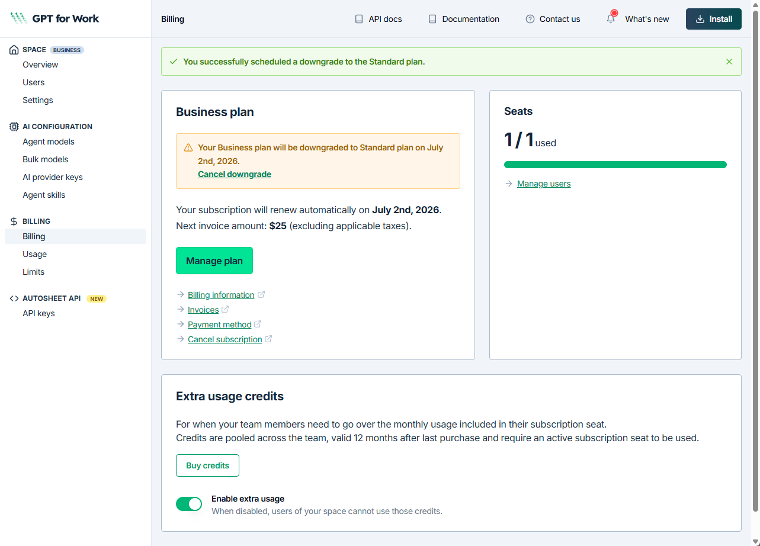This screenshot has width=760, height=546.
Task: Click the Manage plan button
Action: (x=214, y=261)
